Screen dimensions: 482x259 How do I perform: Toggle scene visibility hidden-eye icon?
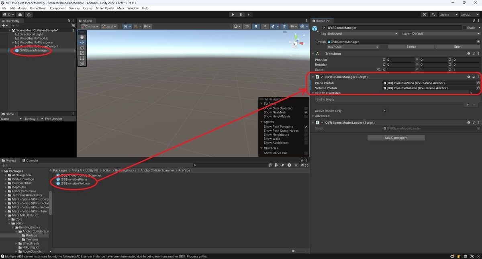[284, 27]
